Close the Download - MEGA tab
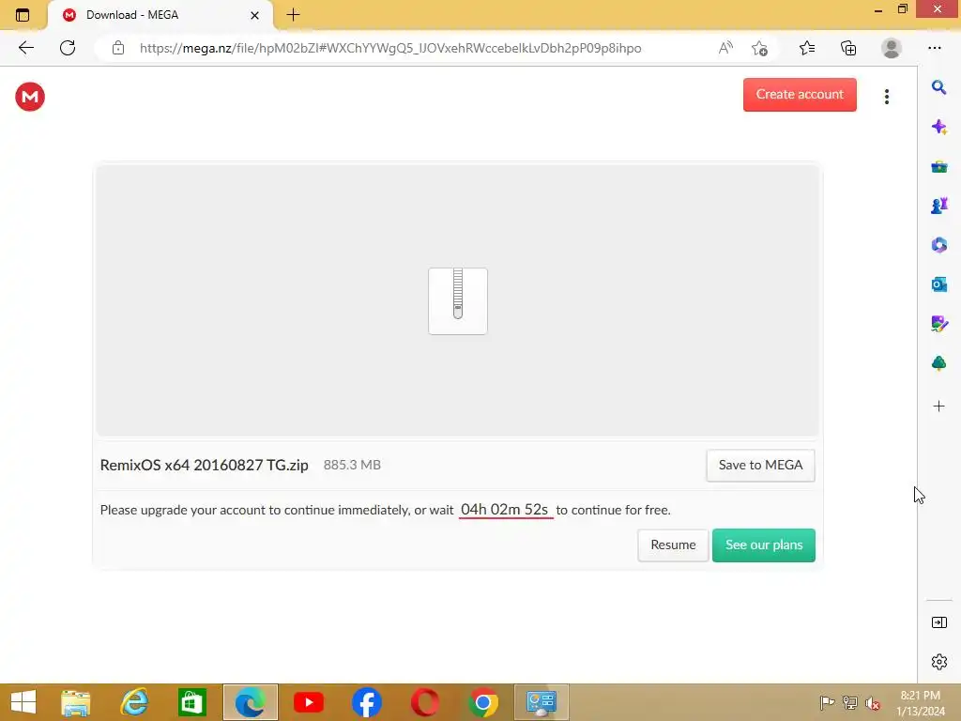The width and height of the screenshot is (961, 721). point(254,15)
